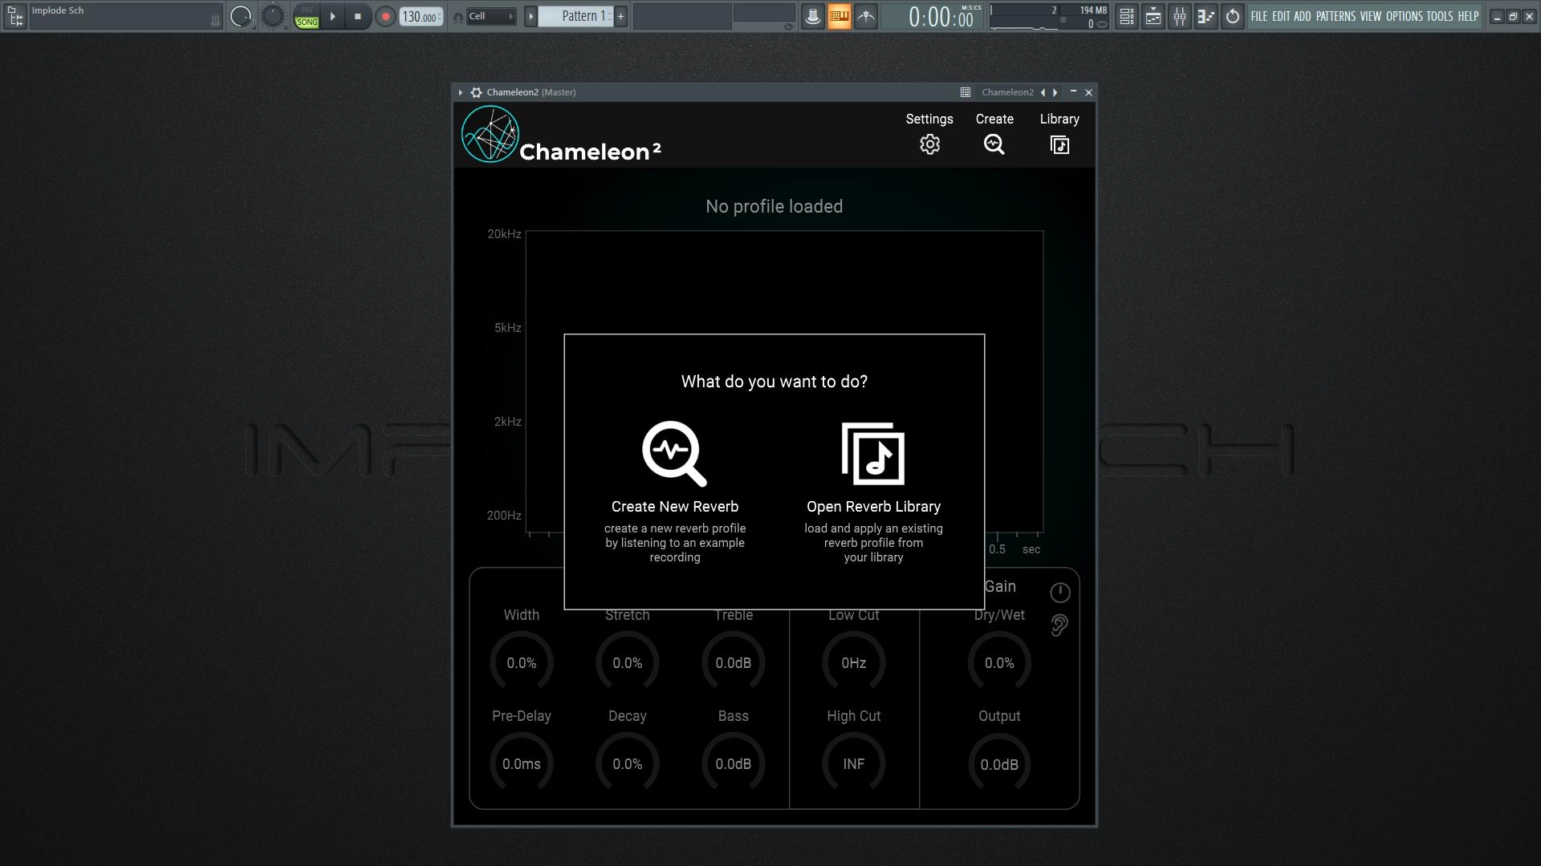Toggle the ear listen icon
The width and height of the screenshot is (1541, 866).
(1059, 625)
